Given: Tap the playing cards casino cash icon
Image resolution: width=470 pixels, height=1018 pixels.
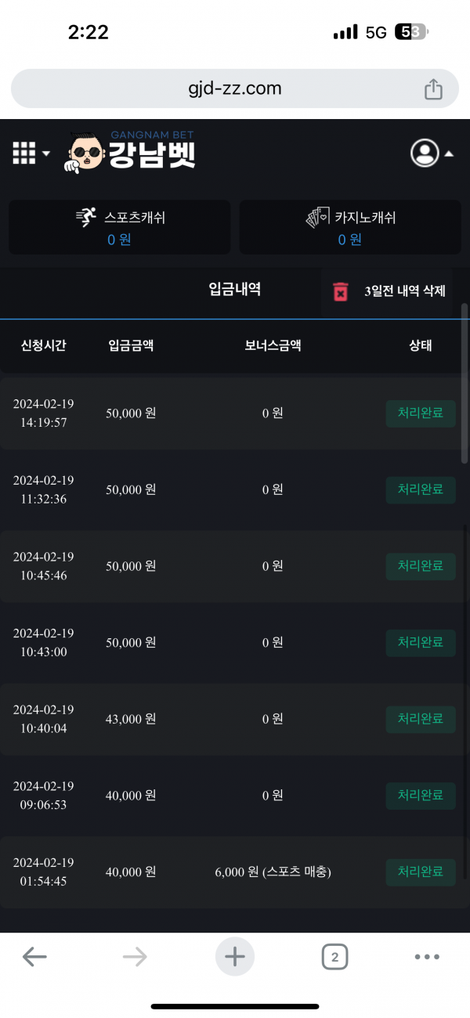Looking at the screenshot, I should click(317, 218).
